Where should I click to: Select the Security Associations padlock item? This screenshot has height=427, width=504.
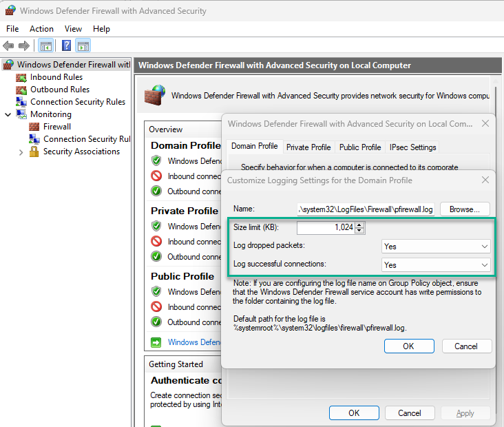[x=81, y=152]
